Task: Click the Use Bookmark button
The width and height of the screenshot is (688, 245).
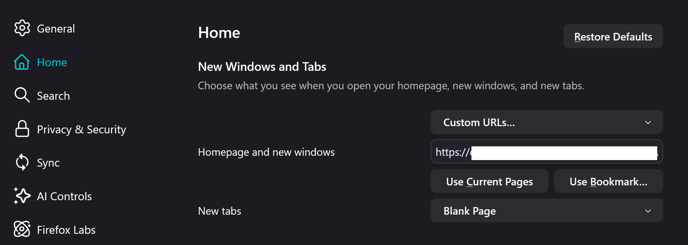Action: 608,181
